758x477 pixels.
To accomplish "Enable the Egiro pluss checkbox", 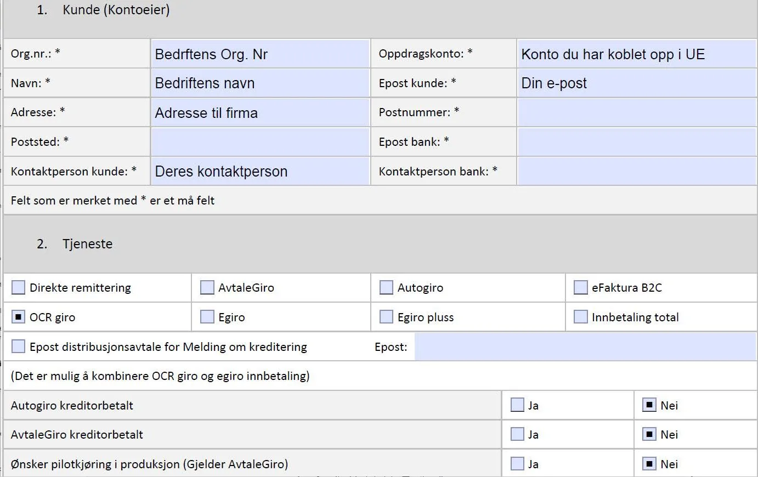I will pyautogui.click(x=386, y=317).
